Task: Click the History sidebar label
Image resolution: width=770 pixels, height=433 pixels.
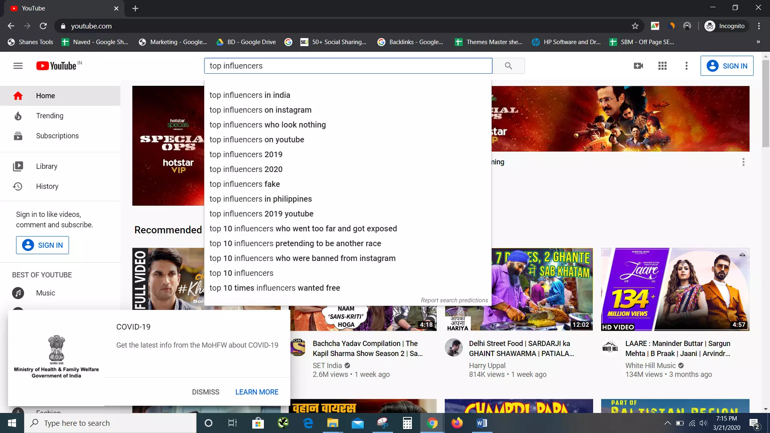Action: (x=47, y=186)
